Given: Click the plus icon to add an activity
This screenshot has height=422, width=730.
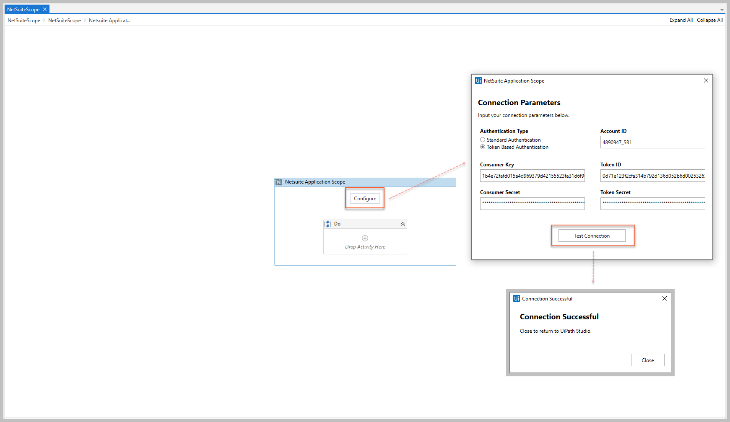Looking at the screenshot, I should coord(365,238).
